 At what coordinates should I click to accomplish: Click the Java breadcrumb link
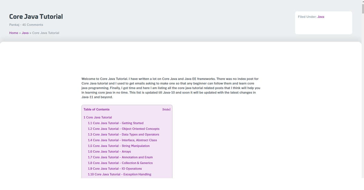[x=25, y=33]
